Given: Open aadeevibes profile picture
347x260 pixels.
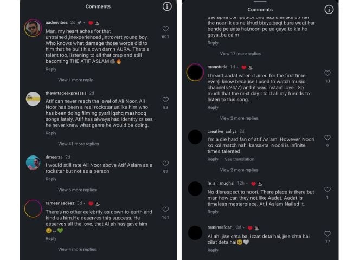Looking at the screenshot, I should click(33, 28).
